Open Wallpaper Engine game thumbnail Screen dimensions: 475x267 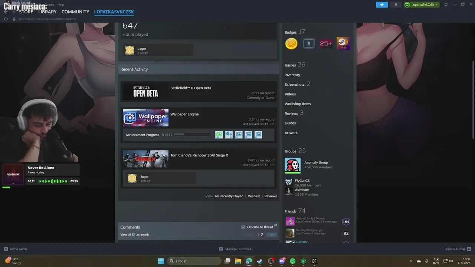pos(145,118)
